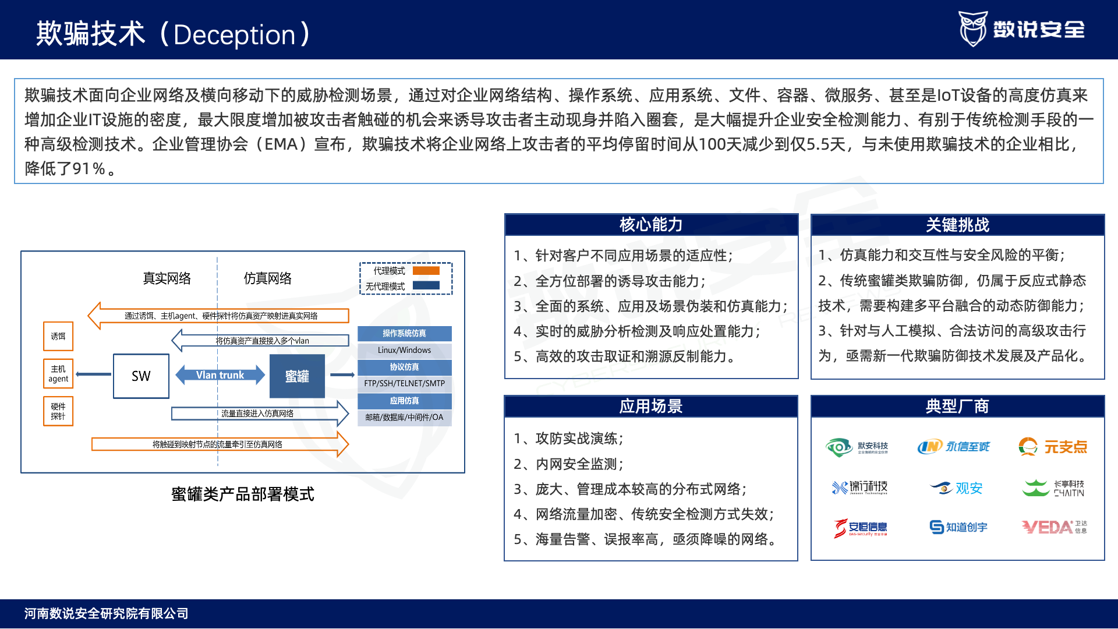Click the Linux/Windows row
This screenshot has height=629, width=1118.
[x=404, y=350]
